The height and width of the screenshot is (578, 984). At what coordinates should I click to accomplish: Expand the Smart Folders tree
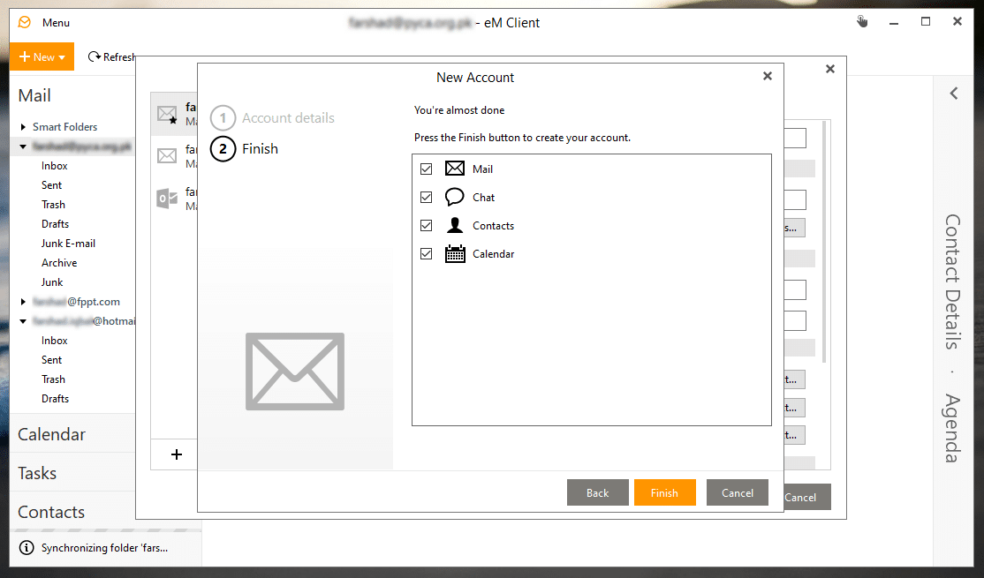click(24, 127)
